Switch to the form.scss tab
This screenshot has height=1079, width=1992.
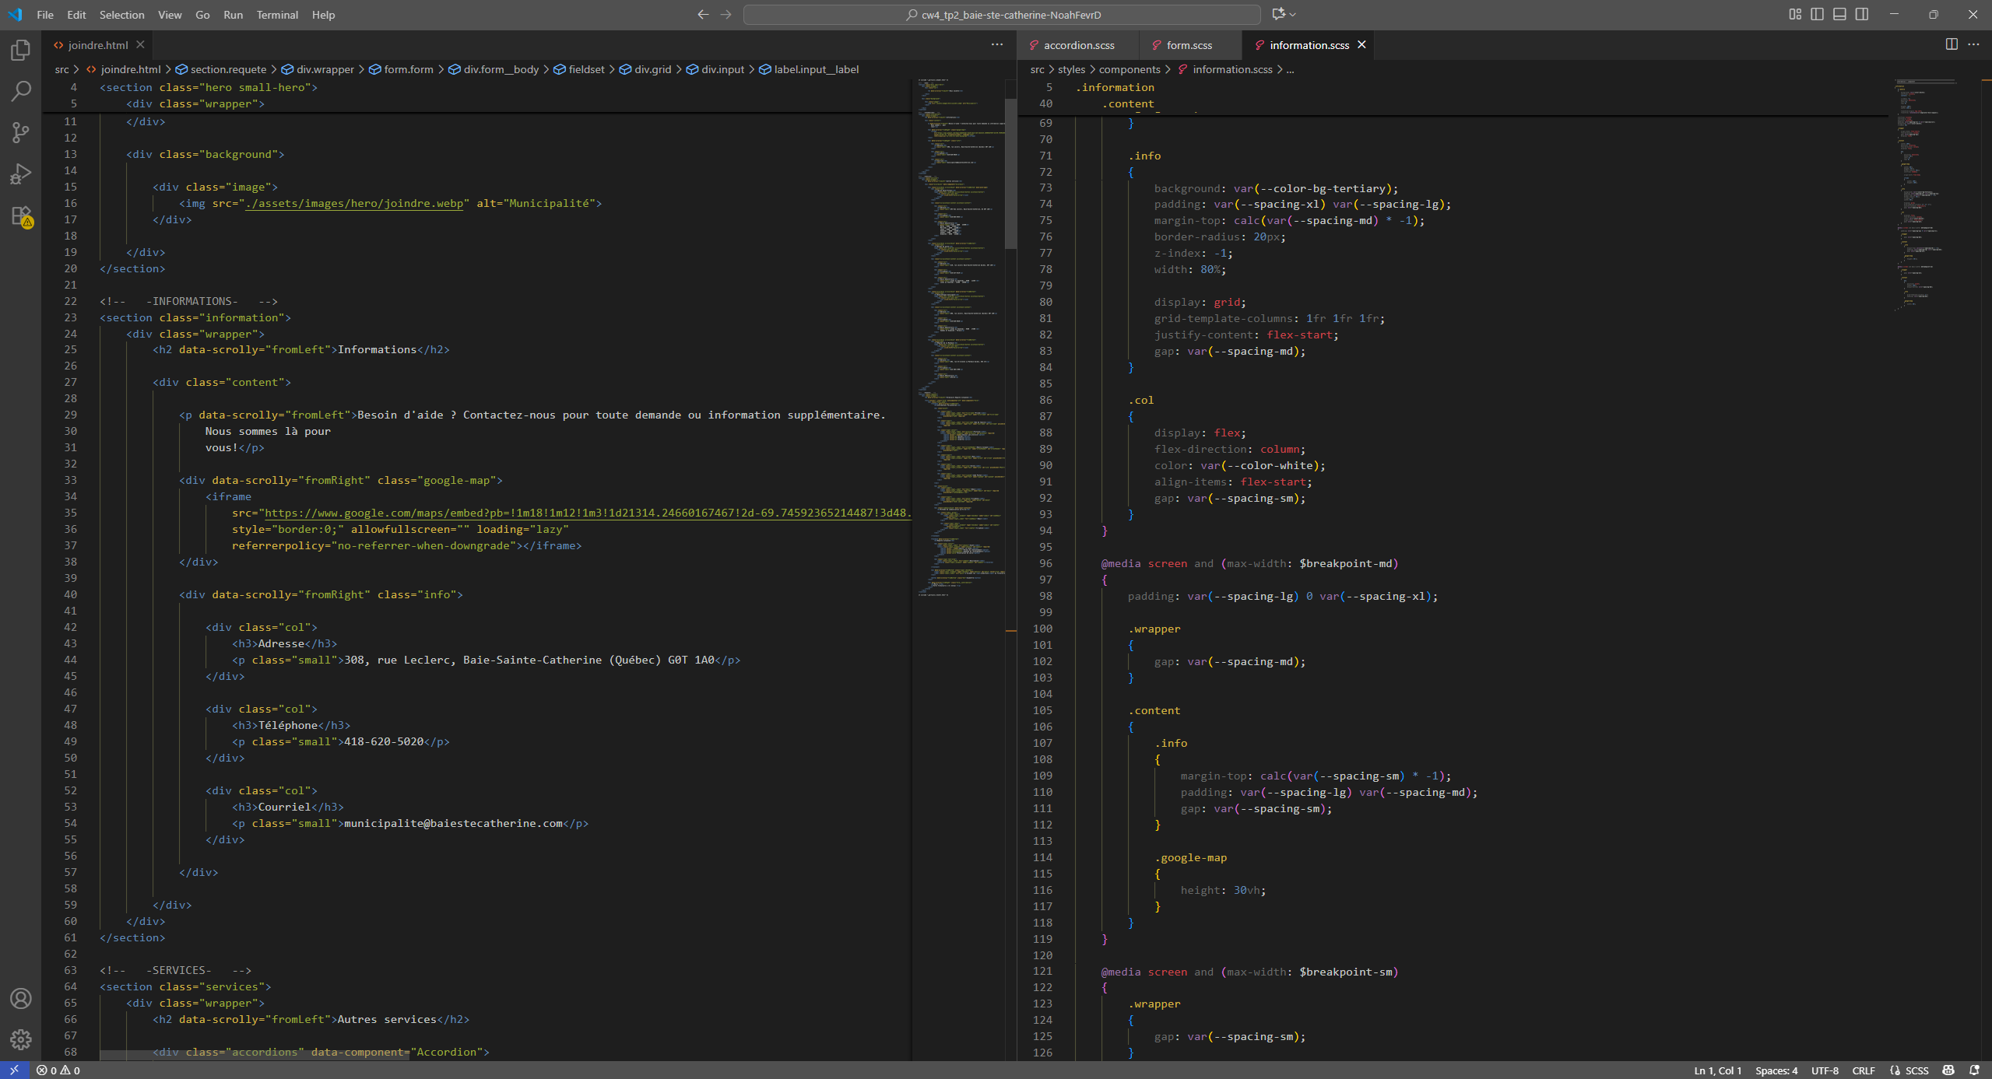1189,45
